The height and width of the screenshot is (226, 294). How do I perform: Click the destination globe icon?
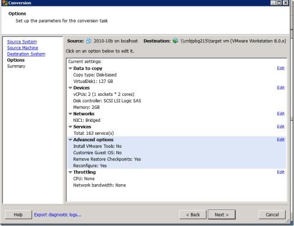pyautogui.click(x=175, y=41)
